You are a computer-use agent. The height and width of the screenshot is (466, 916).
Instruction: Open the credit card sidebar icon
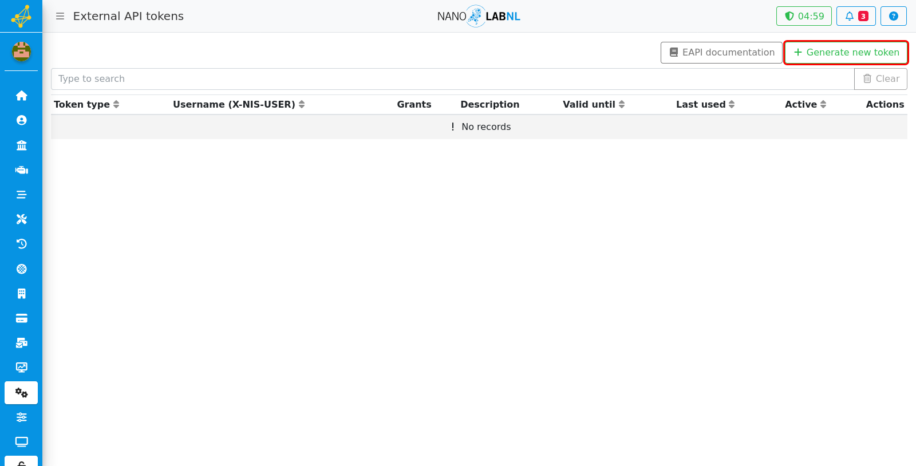[x=21, y=318]
